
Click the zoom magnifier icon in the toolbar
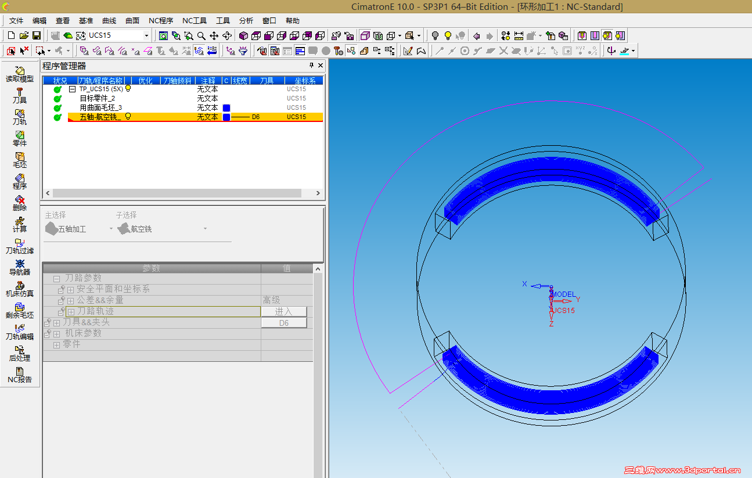coord(201,35)
